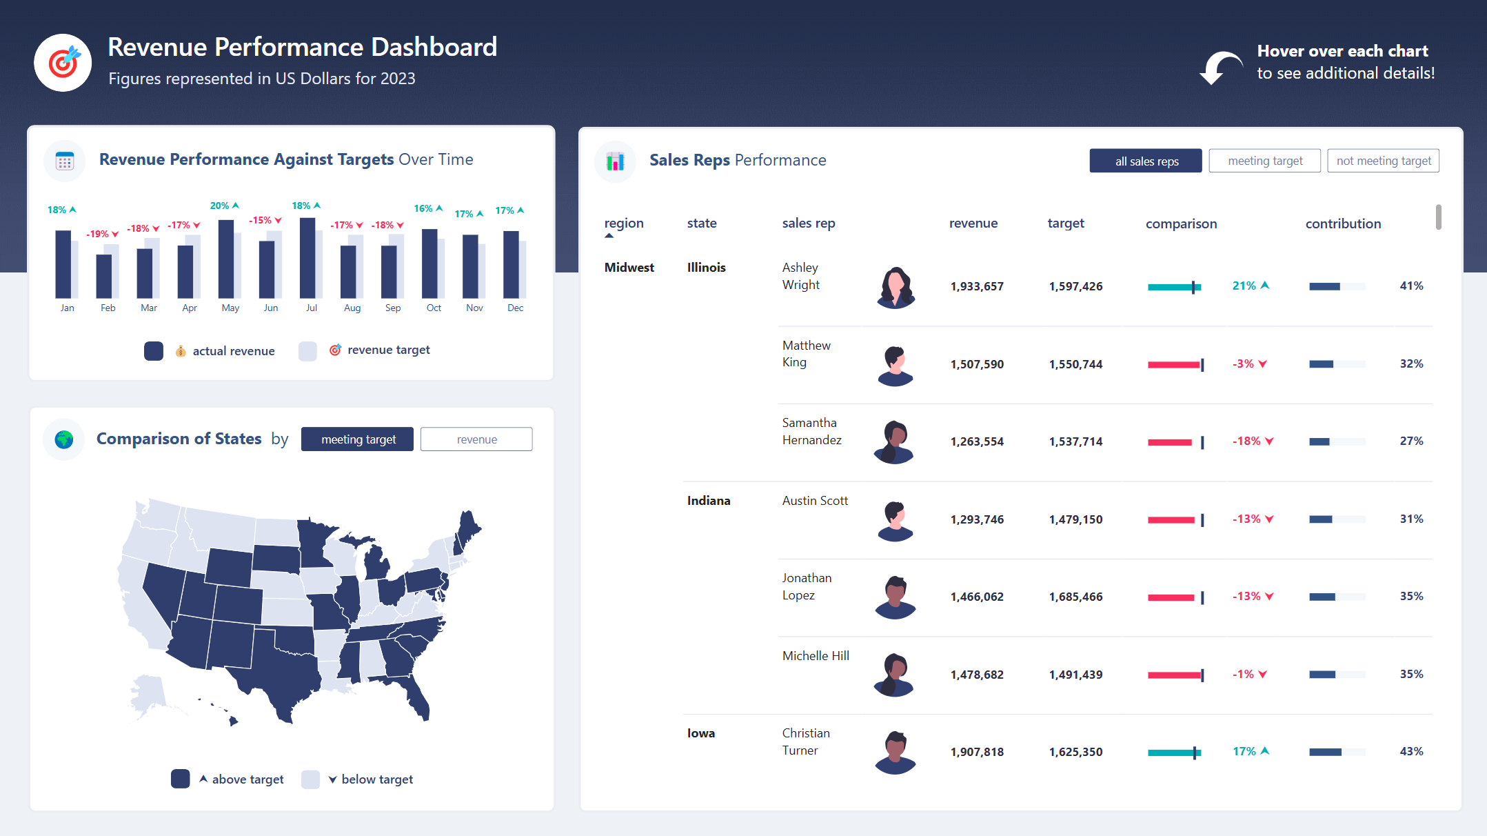Image resolution: width=1487 pixels, height=836 pixels.
Task: Click the sales reps table scrollbar
Action: (x=1438, y=217)
